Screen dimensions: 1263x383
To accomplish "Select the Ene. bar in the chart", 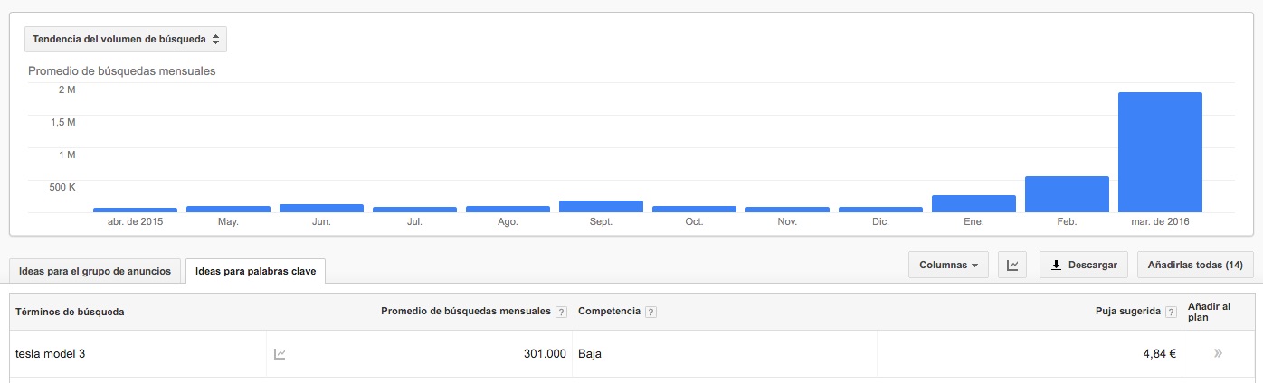I will click(973, 203).
